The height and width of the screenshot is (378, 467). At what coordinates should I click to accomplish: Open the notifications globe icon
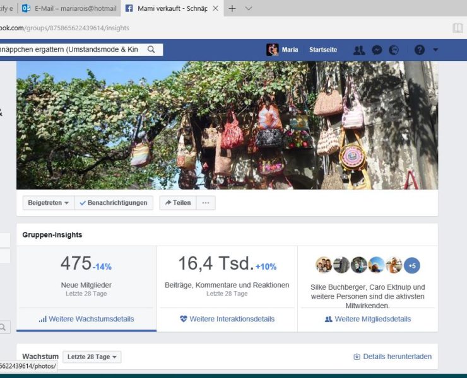tap(394, 50)
